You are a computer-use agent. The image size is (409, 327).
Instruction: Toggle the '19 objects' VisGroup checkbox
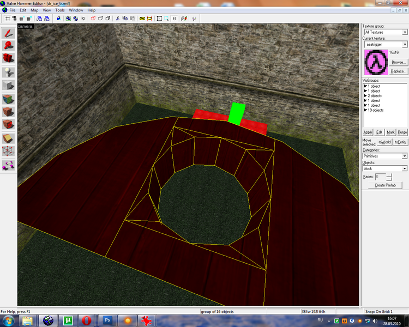point(365,110)
